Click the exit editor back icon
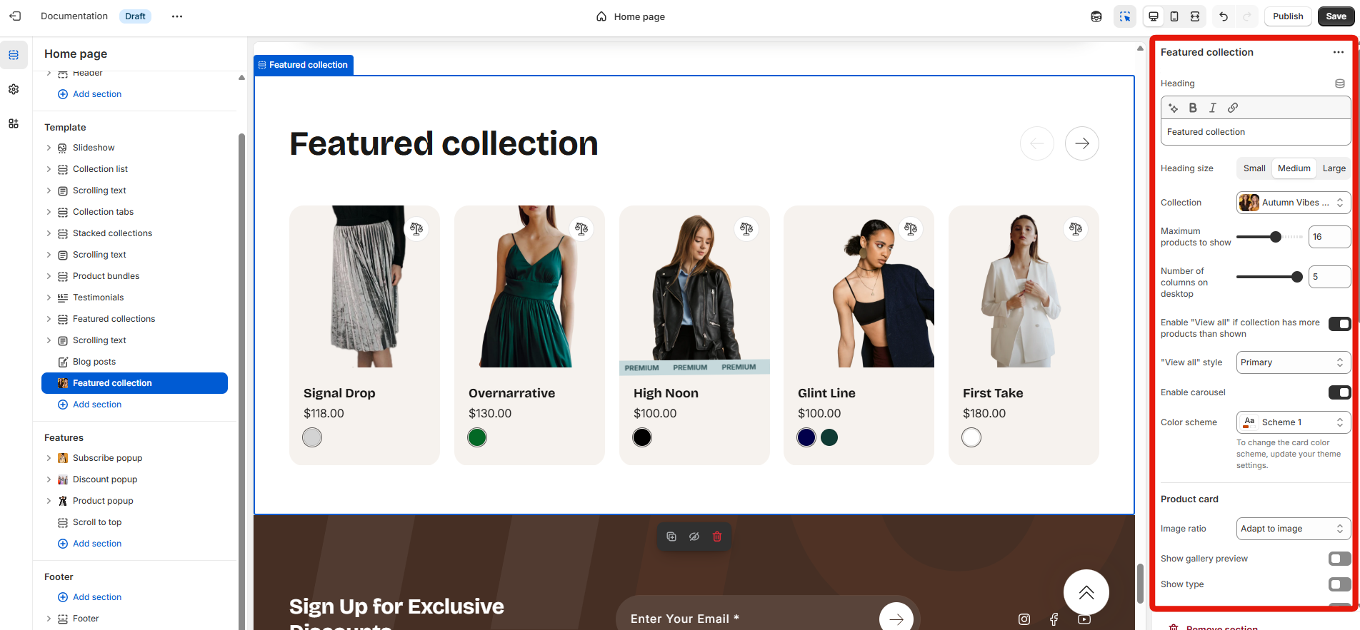 coord(15,16)
